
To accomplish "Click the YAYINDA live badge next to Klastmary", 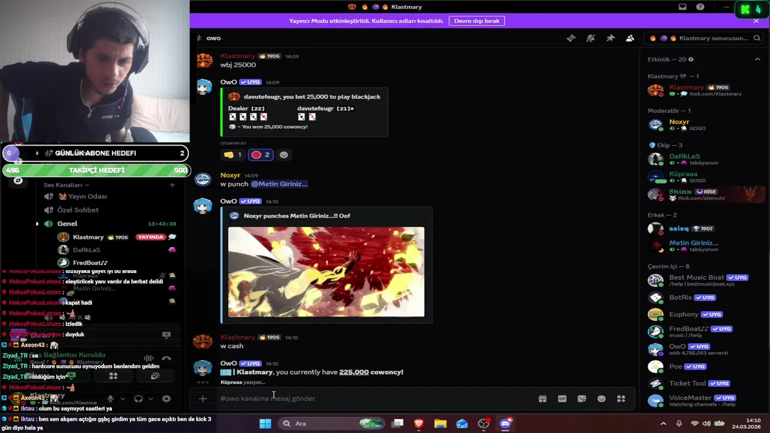I will (x=150, y=237).
